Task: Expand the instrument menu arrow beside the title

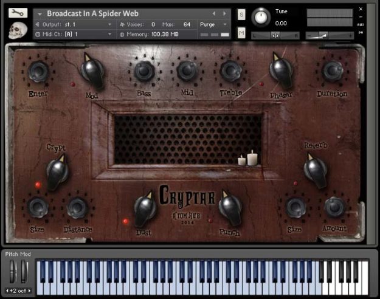Action: [x=40, y=14]
